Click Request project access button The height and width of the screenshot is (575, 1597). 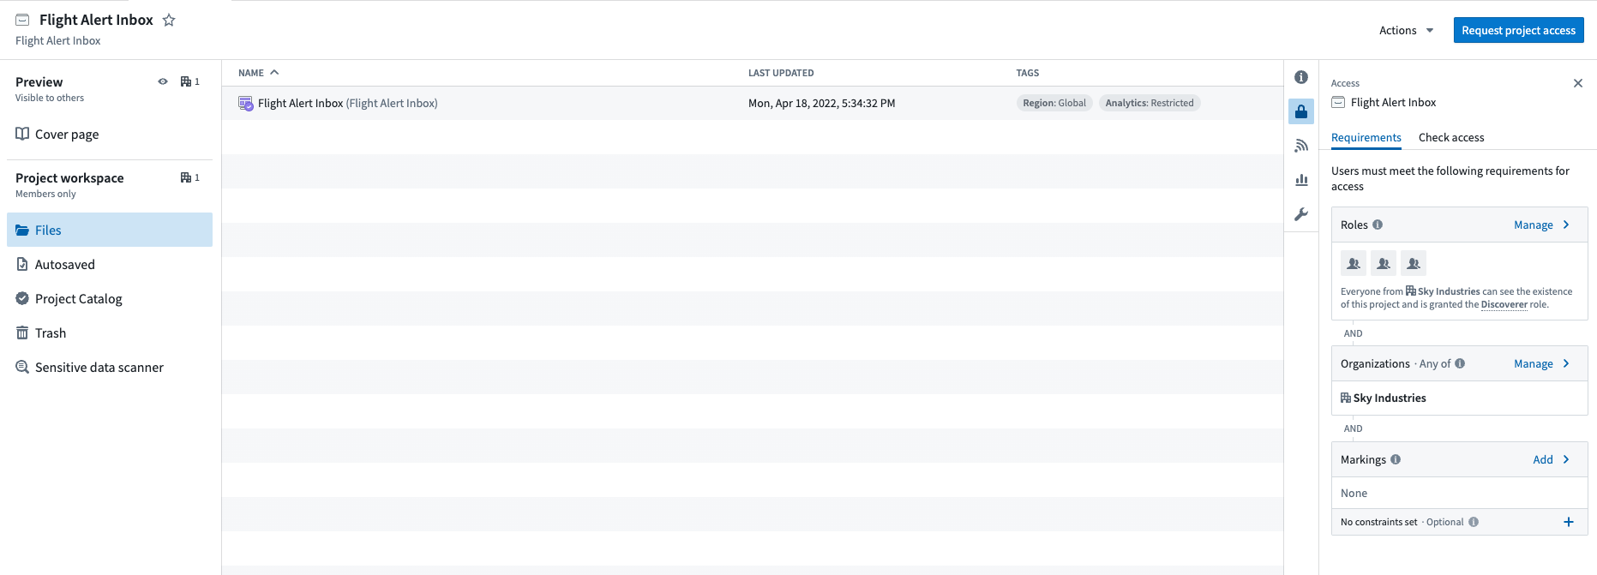coord(1518,30)
